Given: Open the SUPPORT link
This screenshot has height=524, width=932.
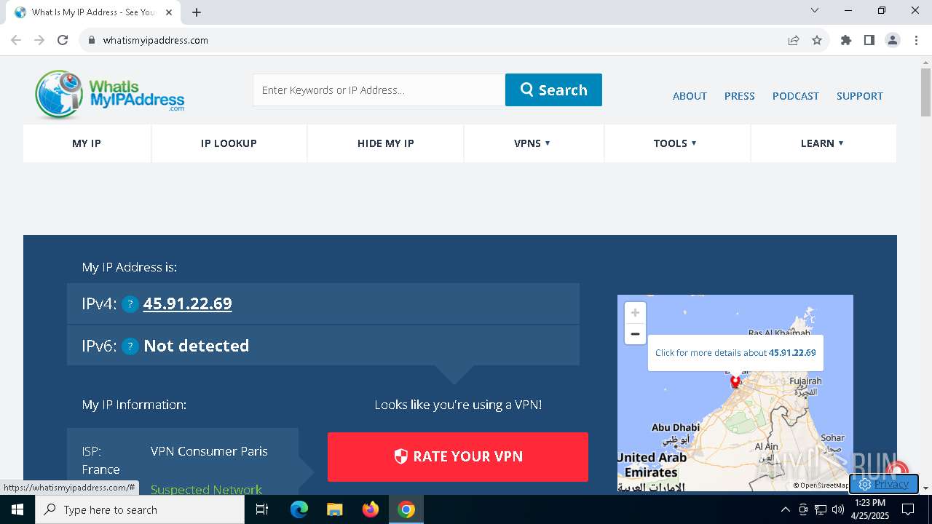Looking at the screenshot, I should [859, 96].
